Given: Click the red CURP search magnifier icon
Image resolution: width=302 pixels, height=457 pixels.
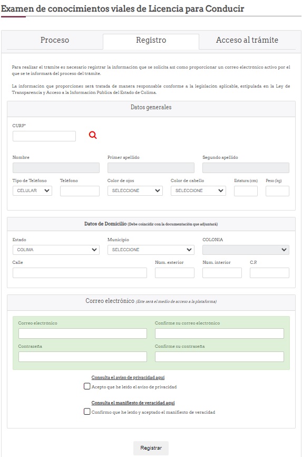Looking at the screenshot, I should [x=93, y=135].
